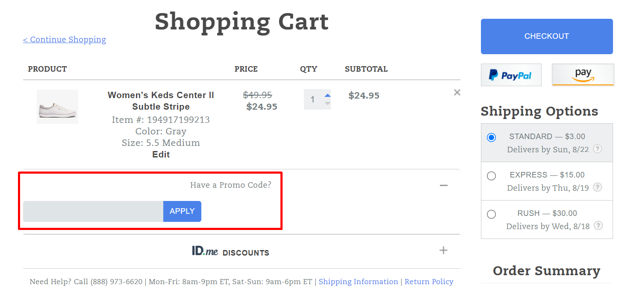Click the Rush shipping help question icon
This screenshot has height=288, width=622.
598,226
